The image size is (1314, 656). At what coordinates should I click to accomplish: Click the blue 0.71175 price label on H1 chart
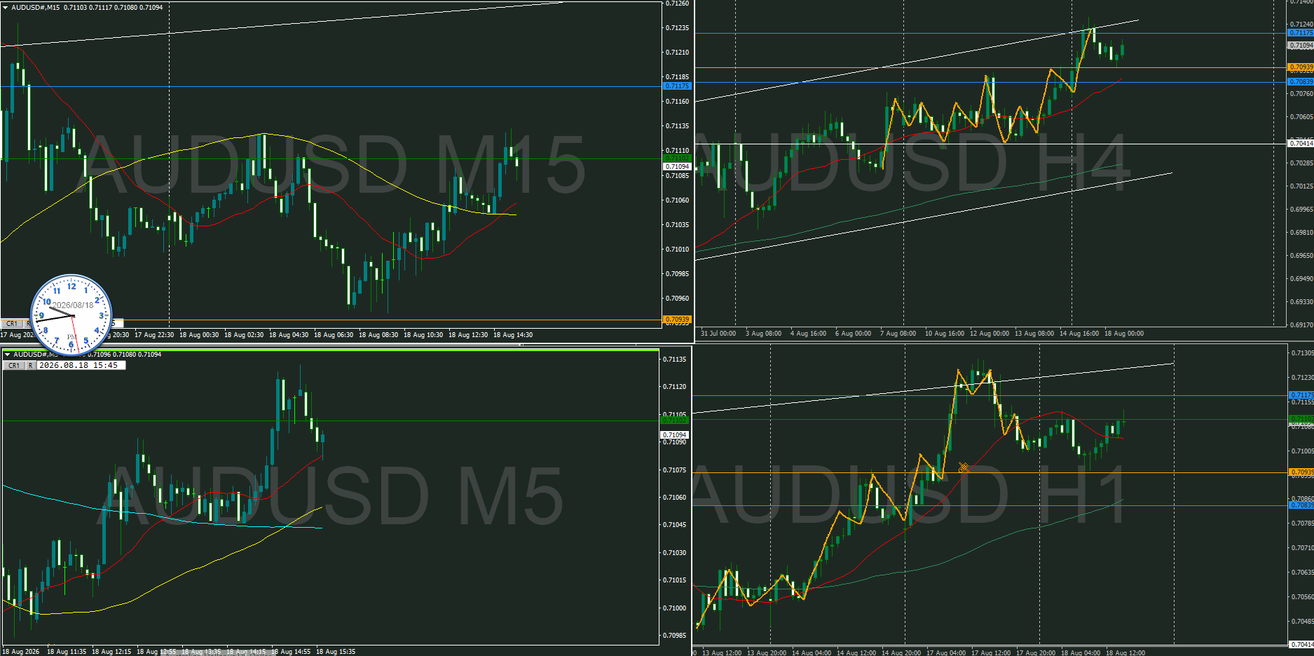[x=1301, y=395]
